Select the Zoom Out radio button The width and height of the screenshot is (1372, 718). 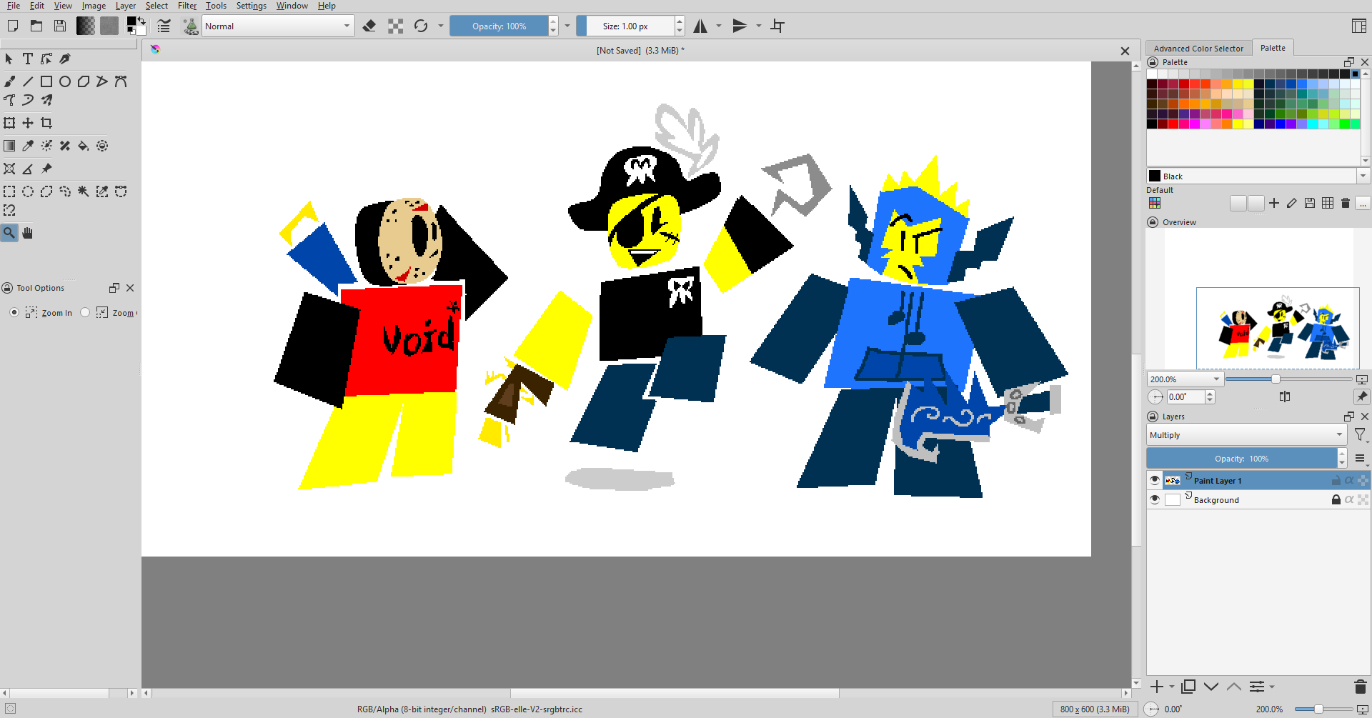click(85, 312)
